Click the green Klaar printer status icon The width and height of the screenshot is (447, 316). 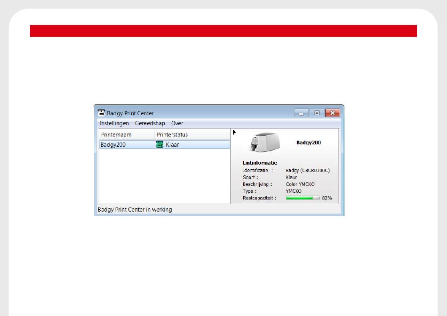[x=160, y=144]
